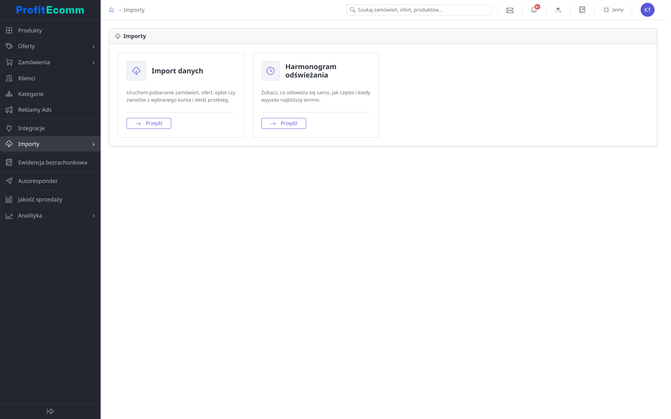Collapse the sidebar with bottom arrow icon
This screenshot has height=419, width=671.
(x=50, y=411)
